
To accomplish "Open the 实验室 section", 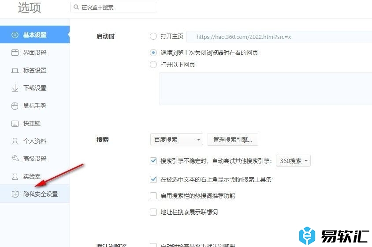I will tap(35, 176).
